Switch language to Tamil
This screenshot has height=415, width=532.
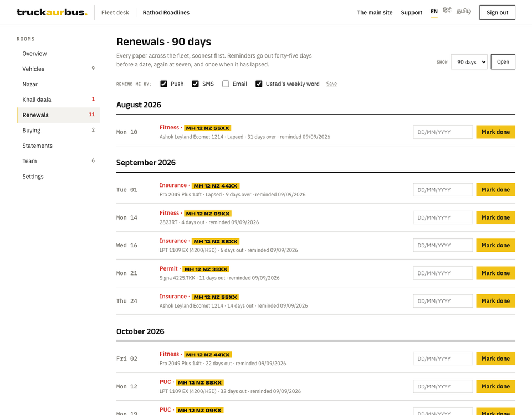[464, 11]
